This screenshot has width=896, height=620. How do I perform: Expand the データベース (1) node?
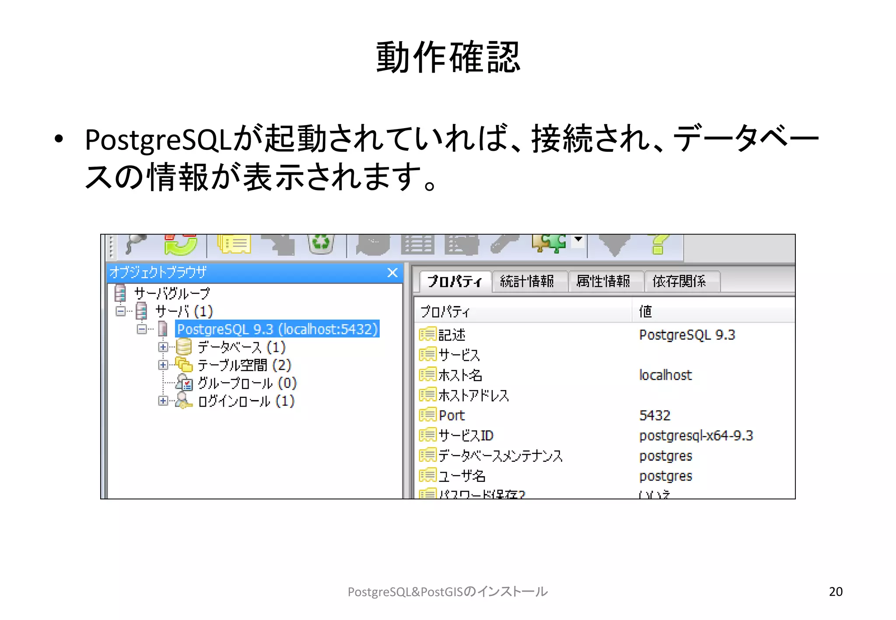pyautogui.click(x=163, y=347)
